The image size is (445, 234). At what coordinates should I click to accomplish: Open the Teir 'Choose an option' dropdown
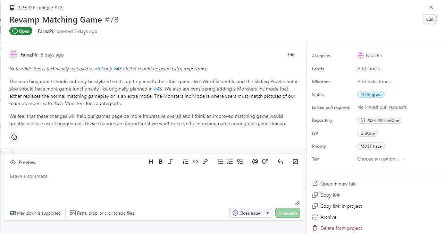click(x=381, y=159)
